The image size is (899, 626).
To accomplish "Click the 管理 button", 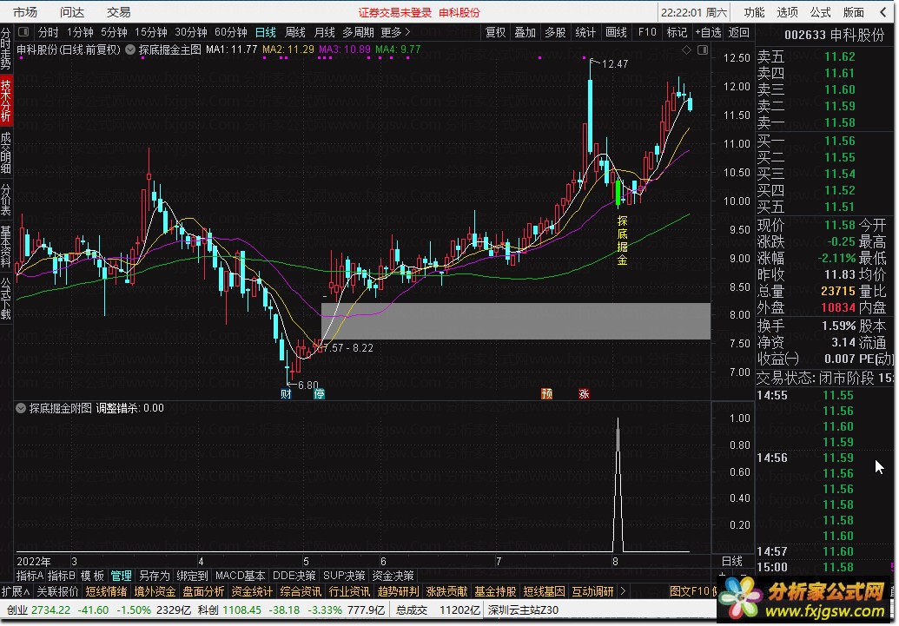I will [x=121, y=576].
